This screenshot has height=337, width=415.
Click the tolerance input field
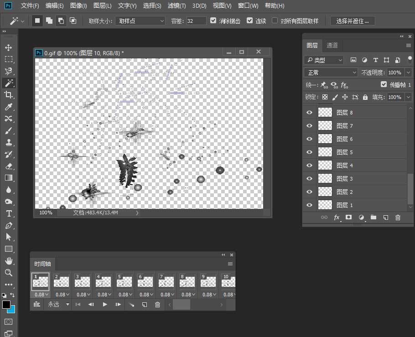pyautogui.click(x=196, y=21)
